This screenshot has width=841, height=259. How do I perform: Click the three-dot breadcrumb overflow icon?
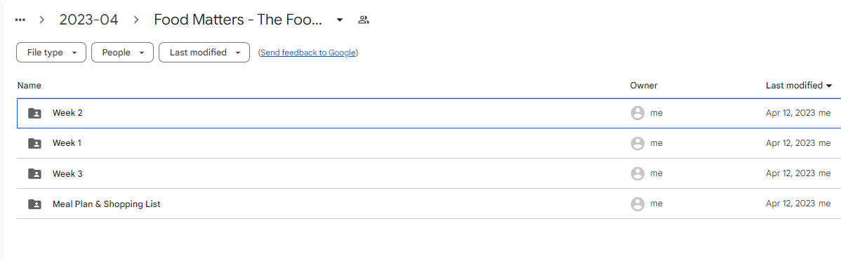click(x=20, y=20)
